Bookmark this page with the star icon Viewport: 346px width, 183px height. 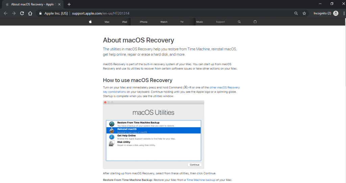click(304, 14)
